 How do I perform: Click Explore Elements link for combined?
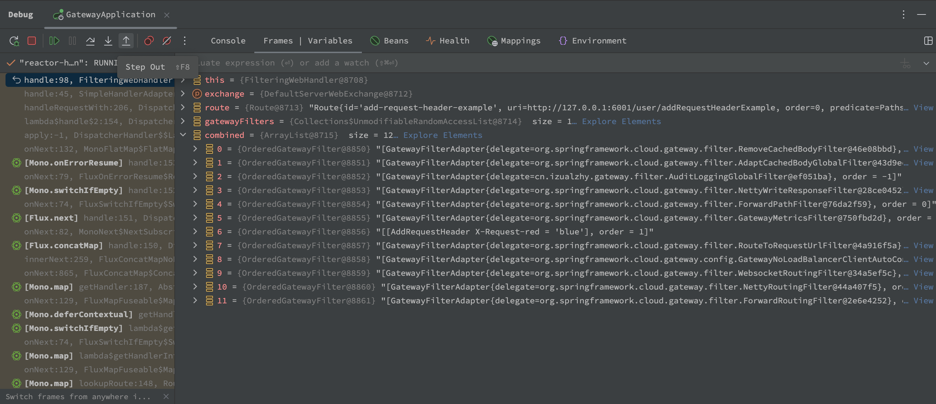pos(442,135)
